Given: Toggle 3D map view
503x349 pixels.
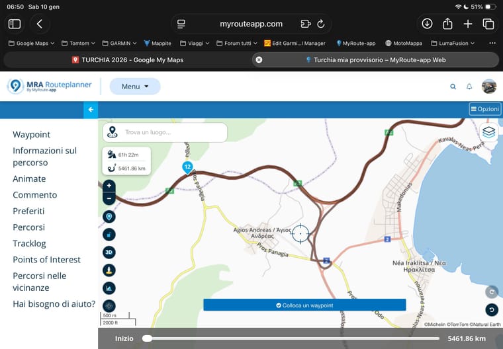Looking at the screenshot, I should [109, 252].
